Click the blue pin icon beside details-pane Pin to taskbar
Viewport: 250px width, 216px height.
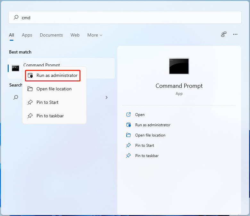129,155
